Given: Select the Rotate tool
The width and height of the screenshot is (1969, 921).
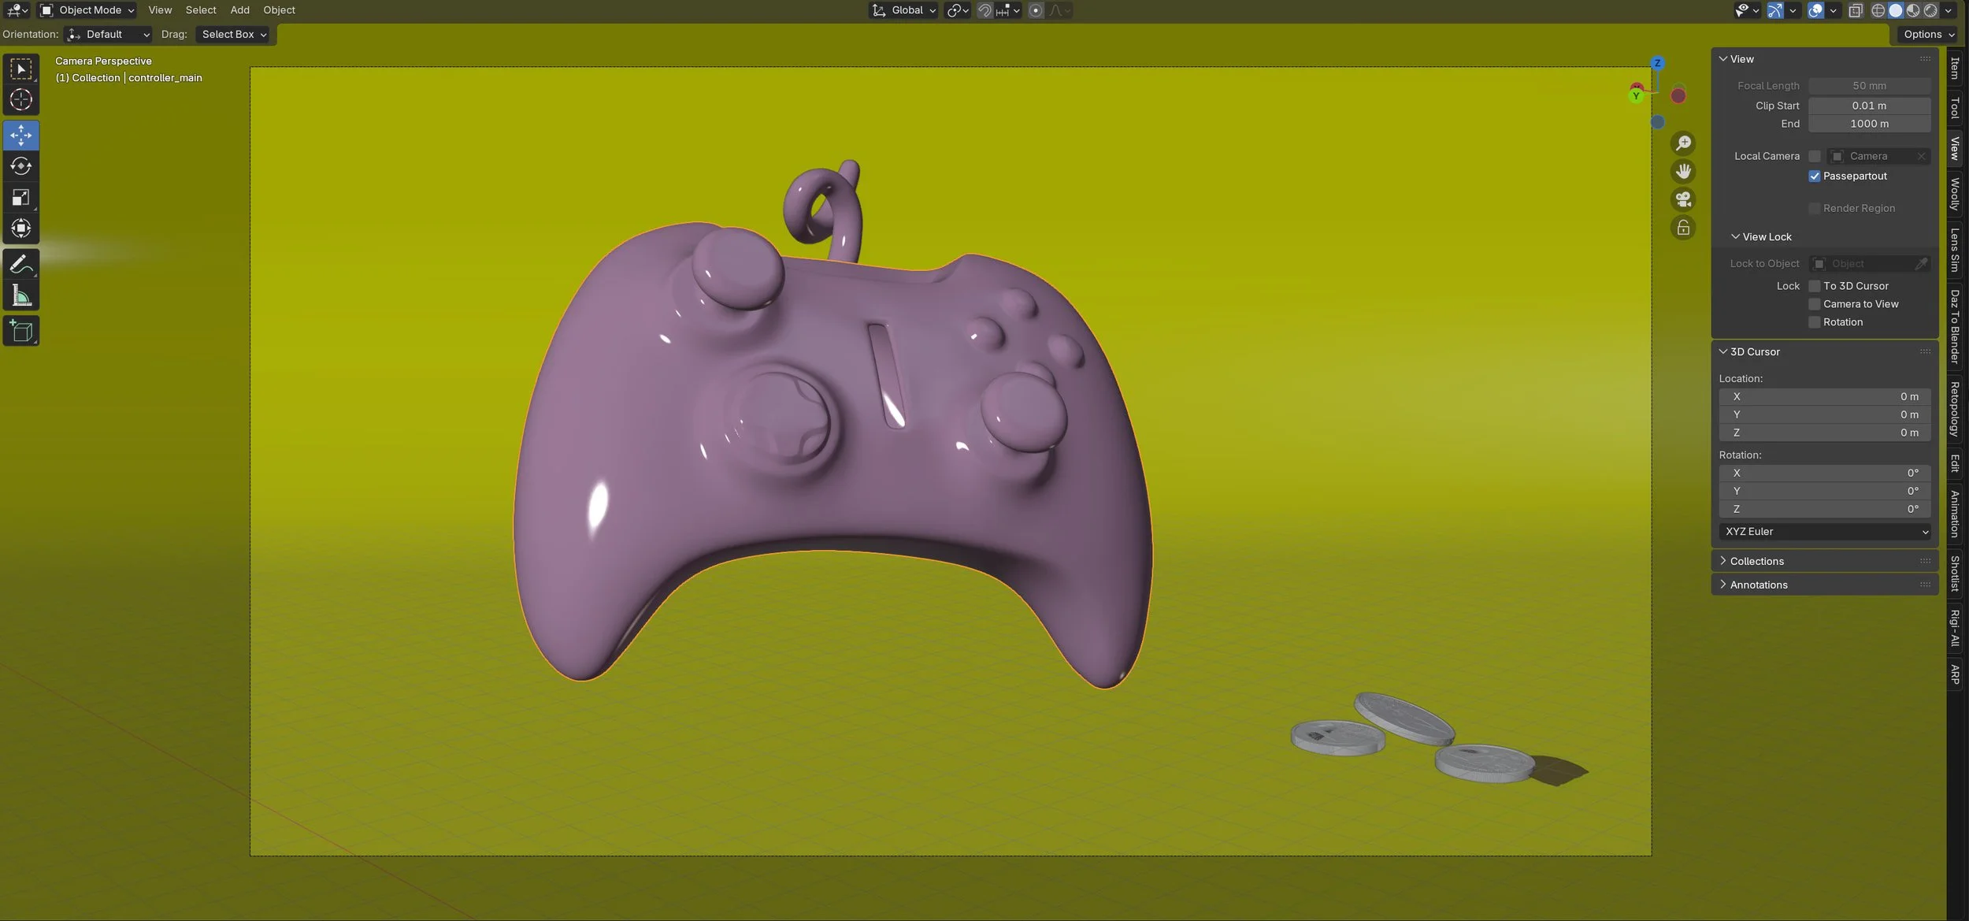Looking at the screenshot, I should (x=21, y=166).
